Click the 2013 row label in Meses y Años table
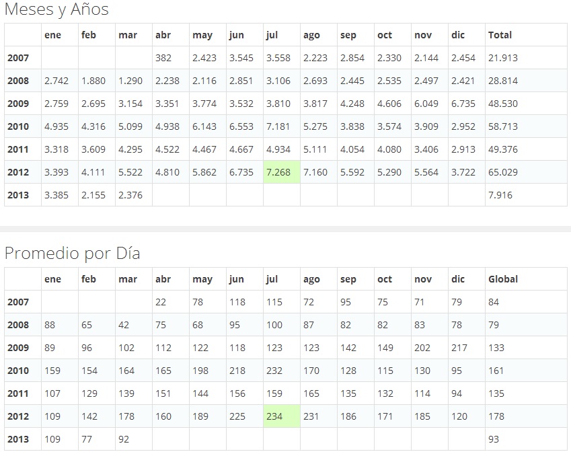 click(x=18, y=195)
